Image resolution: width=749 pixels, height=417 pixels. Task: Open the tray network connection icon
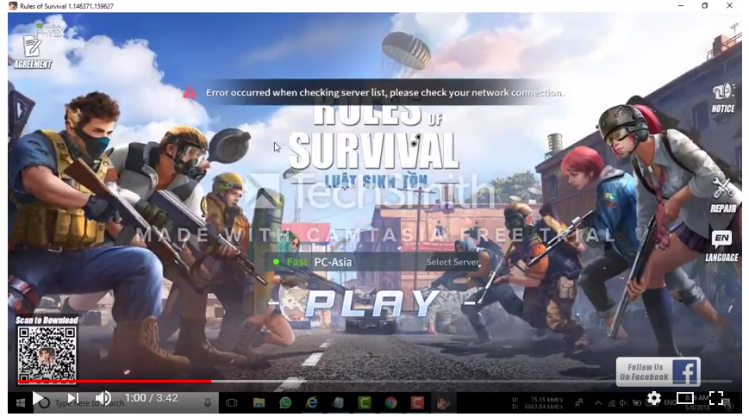[611, 403]
